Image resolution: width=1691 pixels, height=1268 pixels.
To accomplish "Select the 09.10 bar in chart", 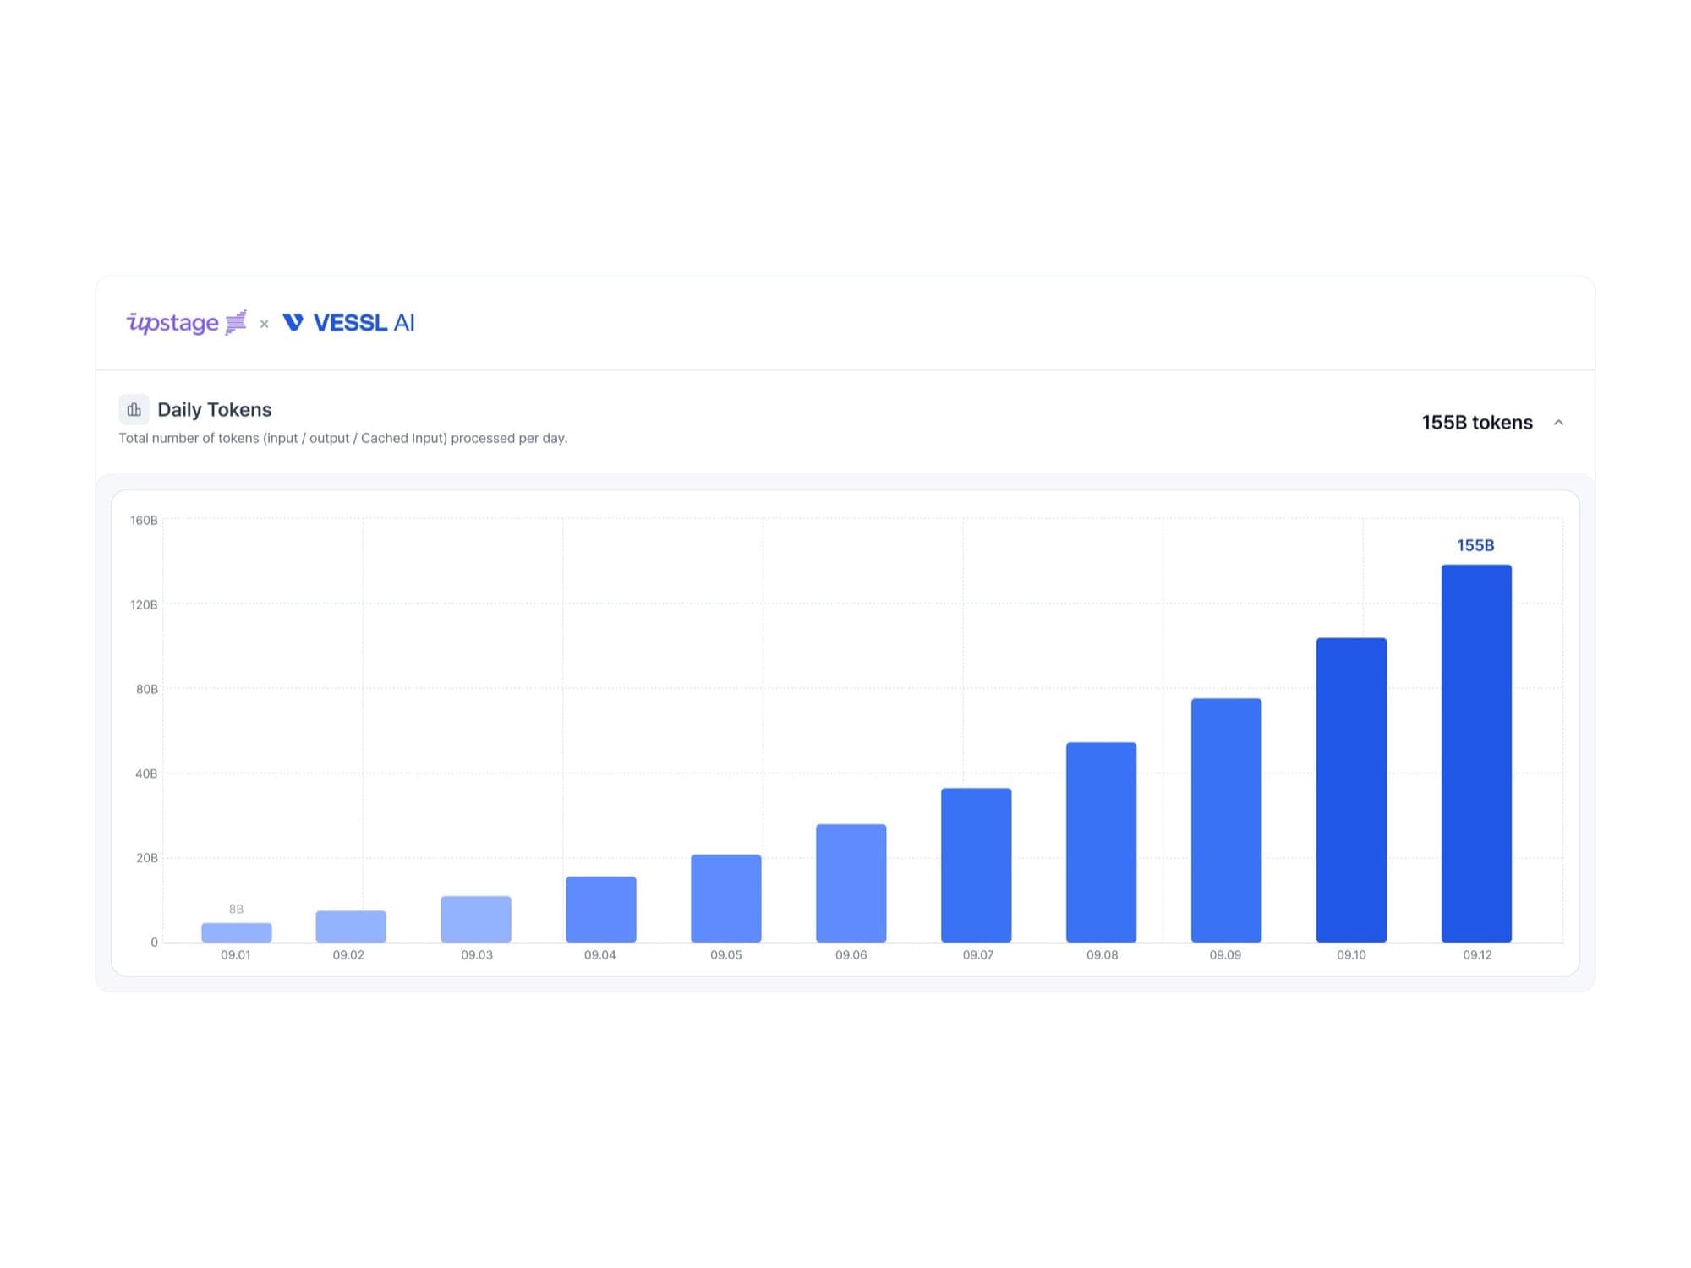I will pyautogui.click(x=1351, y=790).
